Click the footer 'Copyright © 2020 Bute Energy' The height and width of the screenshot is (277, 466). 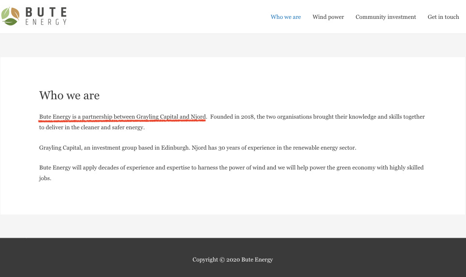[232, 260]
